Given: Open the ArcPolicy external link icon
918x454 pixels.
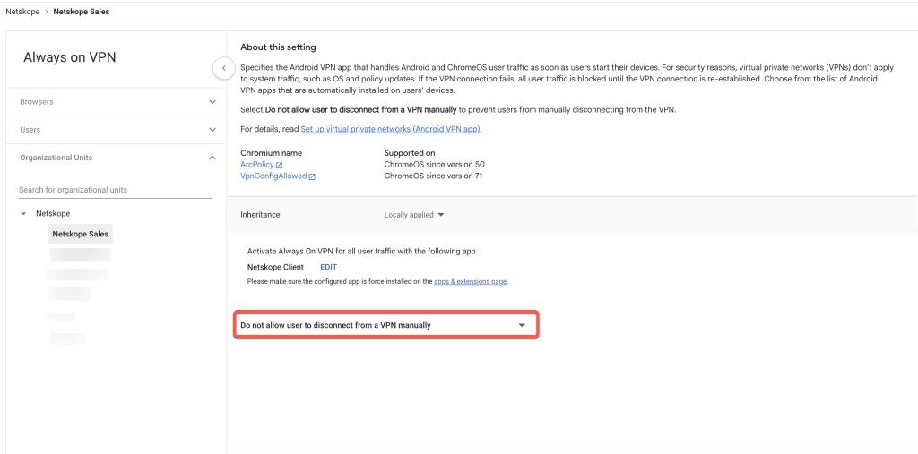Looking at the screenshot, I should [280, 165].
